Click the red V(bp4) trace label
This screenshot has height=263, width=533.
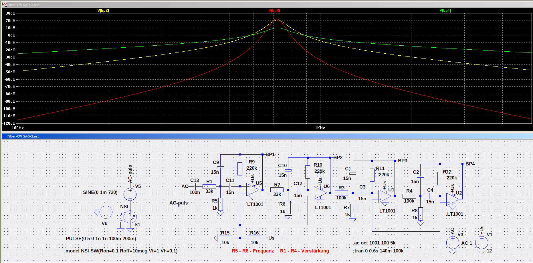pyautogui.click(x=274, y=11)
